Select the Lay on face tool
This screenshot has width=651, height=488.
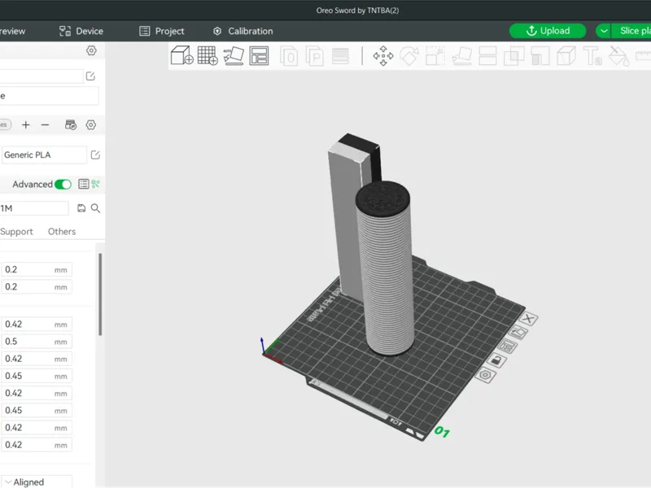coord(462,56)
